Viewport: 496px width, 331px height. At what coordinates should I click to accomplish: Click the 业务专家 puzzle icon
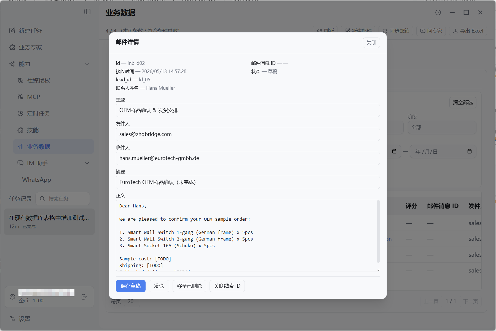point(12,47)
